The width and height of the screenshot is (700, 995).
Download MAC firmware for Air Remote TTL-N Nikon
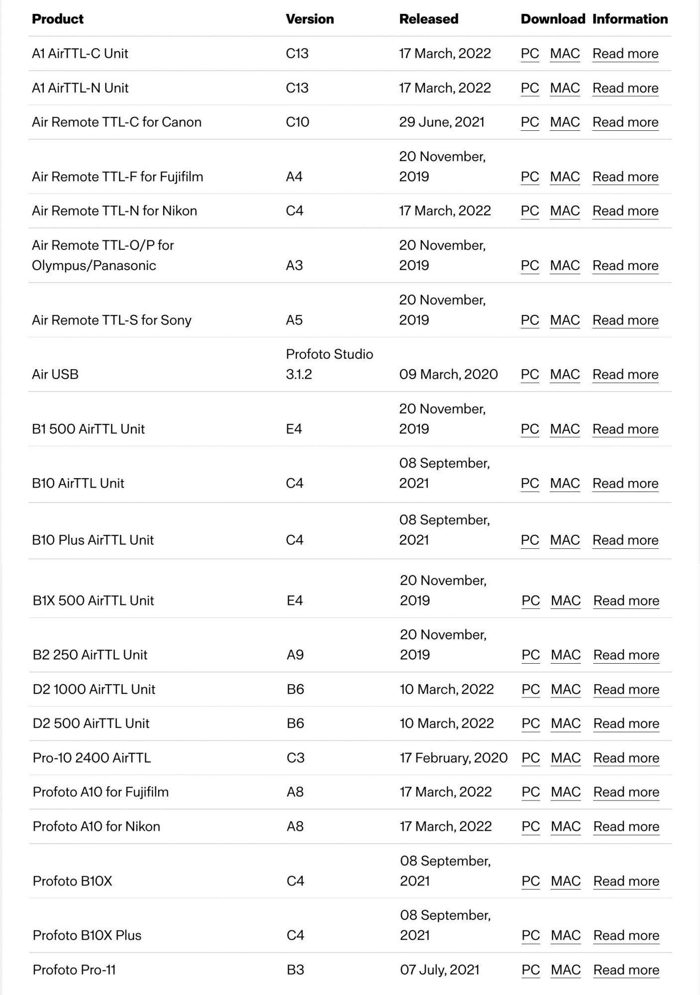(565, 210)
